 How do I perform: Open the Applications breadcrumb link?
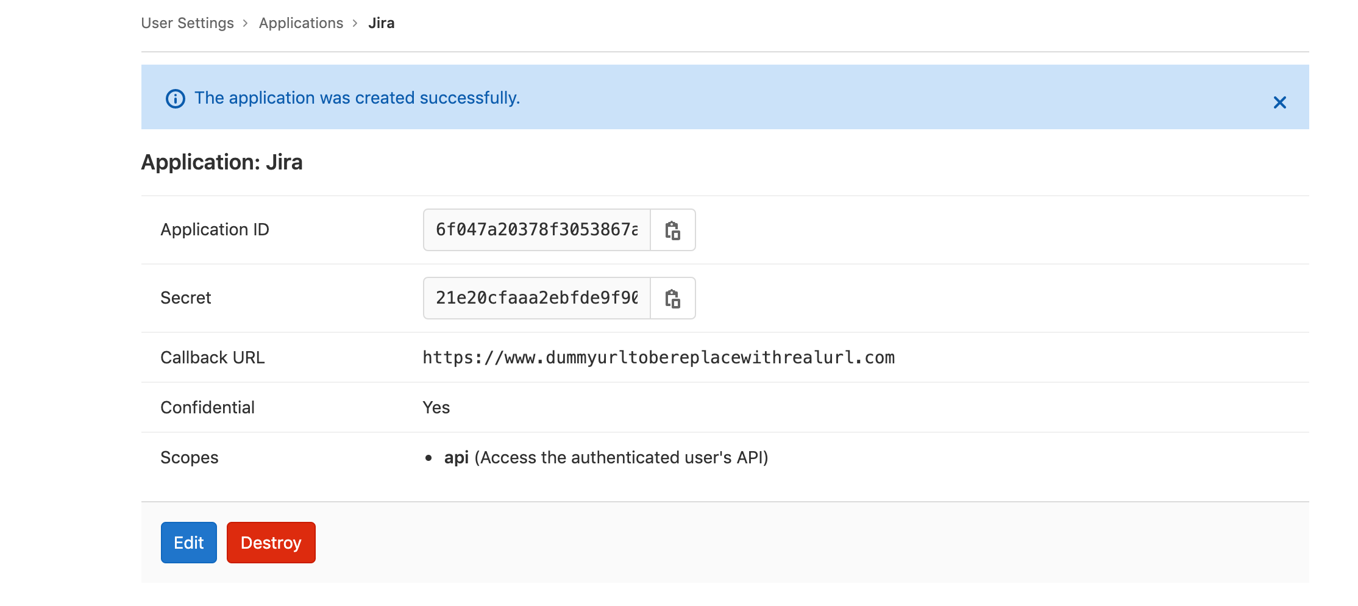[300, 23]
